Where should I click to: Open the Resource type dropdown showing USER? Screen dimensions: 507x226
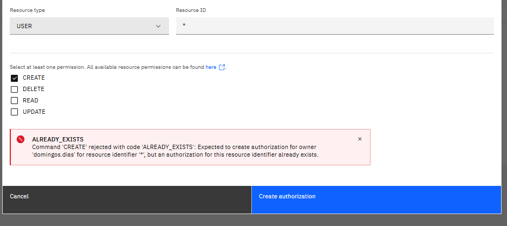(x=89, y=26)
